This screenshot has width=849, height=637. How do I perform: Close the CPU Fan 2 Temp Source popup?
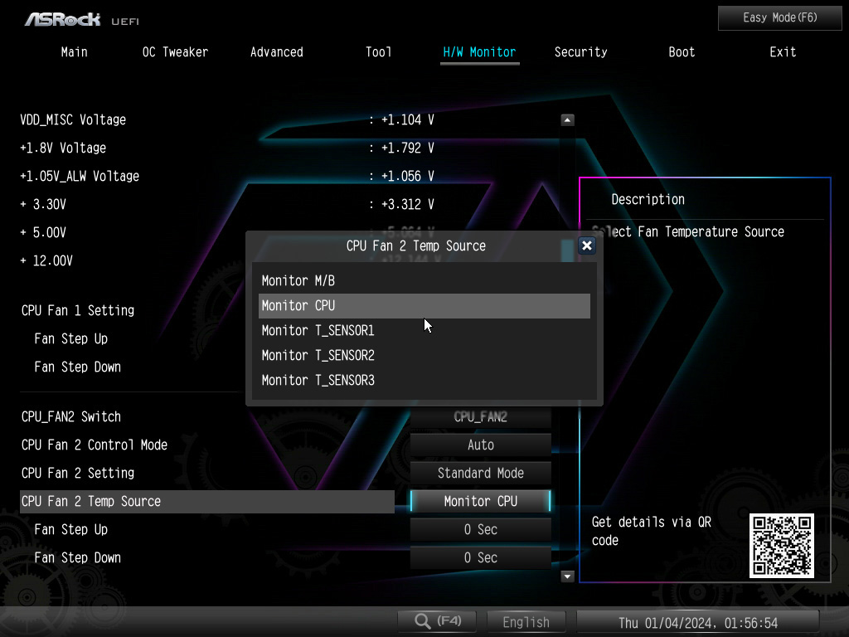click(586, 246)
